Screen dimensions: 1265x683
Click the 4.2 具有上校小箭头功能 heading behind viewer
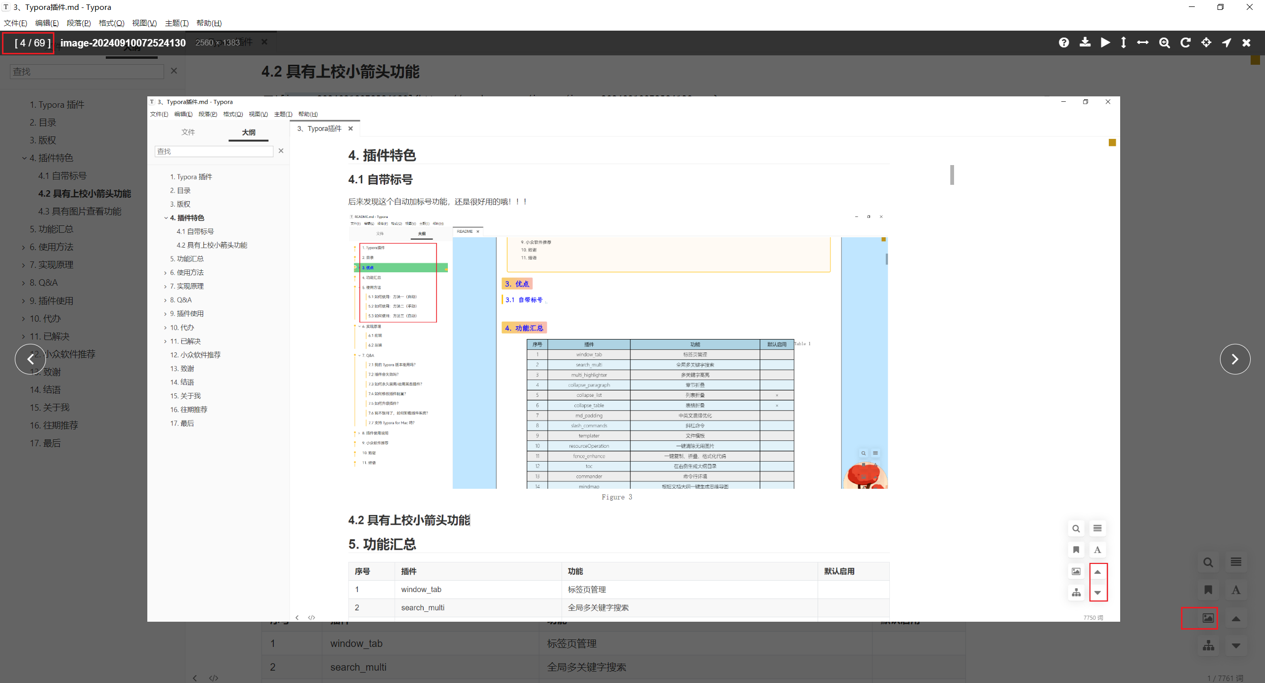[x=340, y=72]
